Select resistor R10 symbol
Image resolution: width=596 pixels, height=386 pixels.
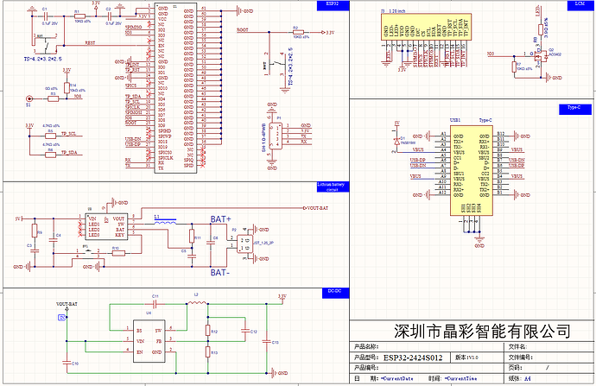coord(118,253)
